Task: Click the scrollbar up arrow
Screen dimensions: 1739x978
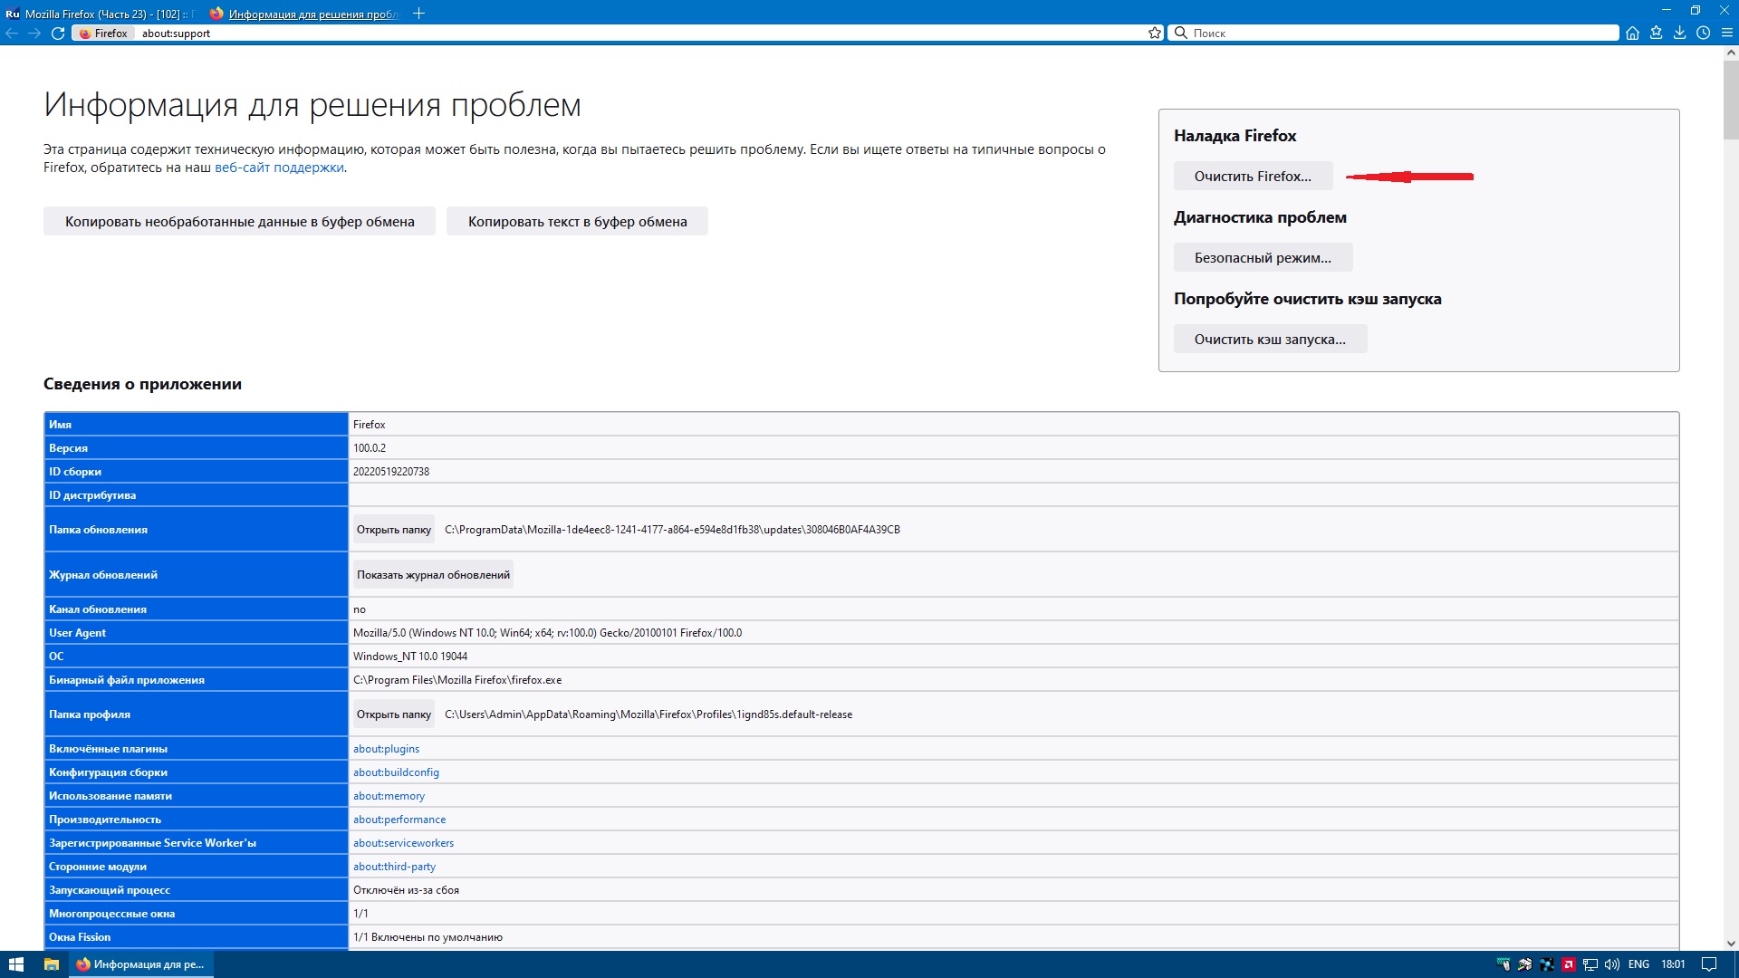Action: pyautogui.click(x=1731, y=53)
